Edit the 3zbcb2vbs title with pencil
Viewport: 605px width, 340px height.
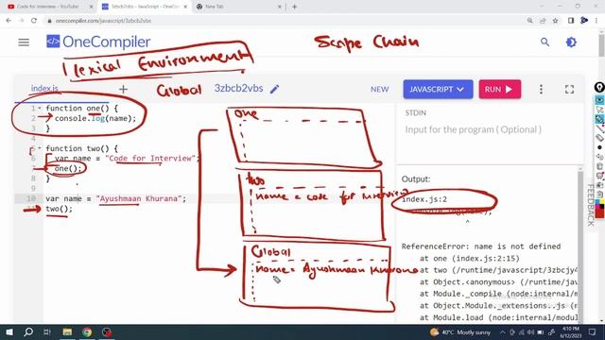(x=274, y=89)
